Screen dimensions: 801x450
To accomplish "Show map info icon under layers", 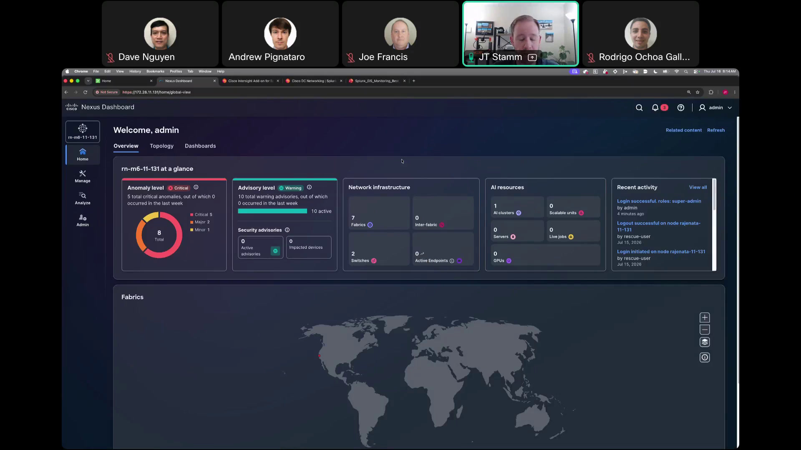I will point(705,357).
